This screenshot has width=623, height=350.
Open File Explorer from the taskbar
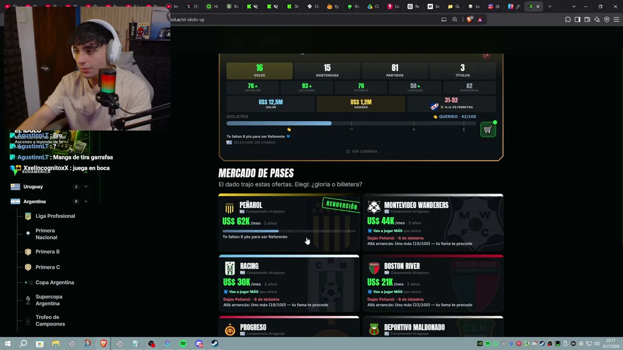pos(55,344)
